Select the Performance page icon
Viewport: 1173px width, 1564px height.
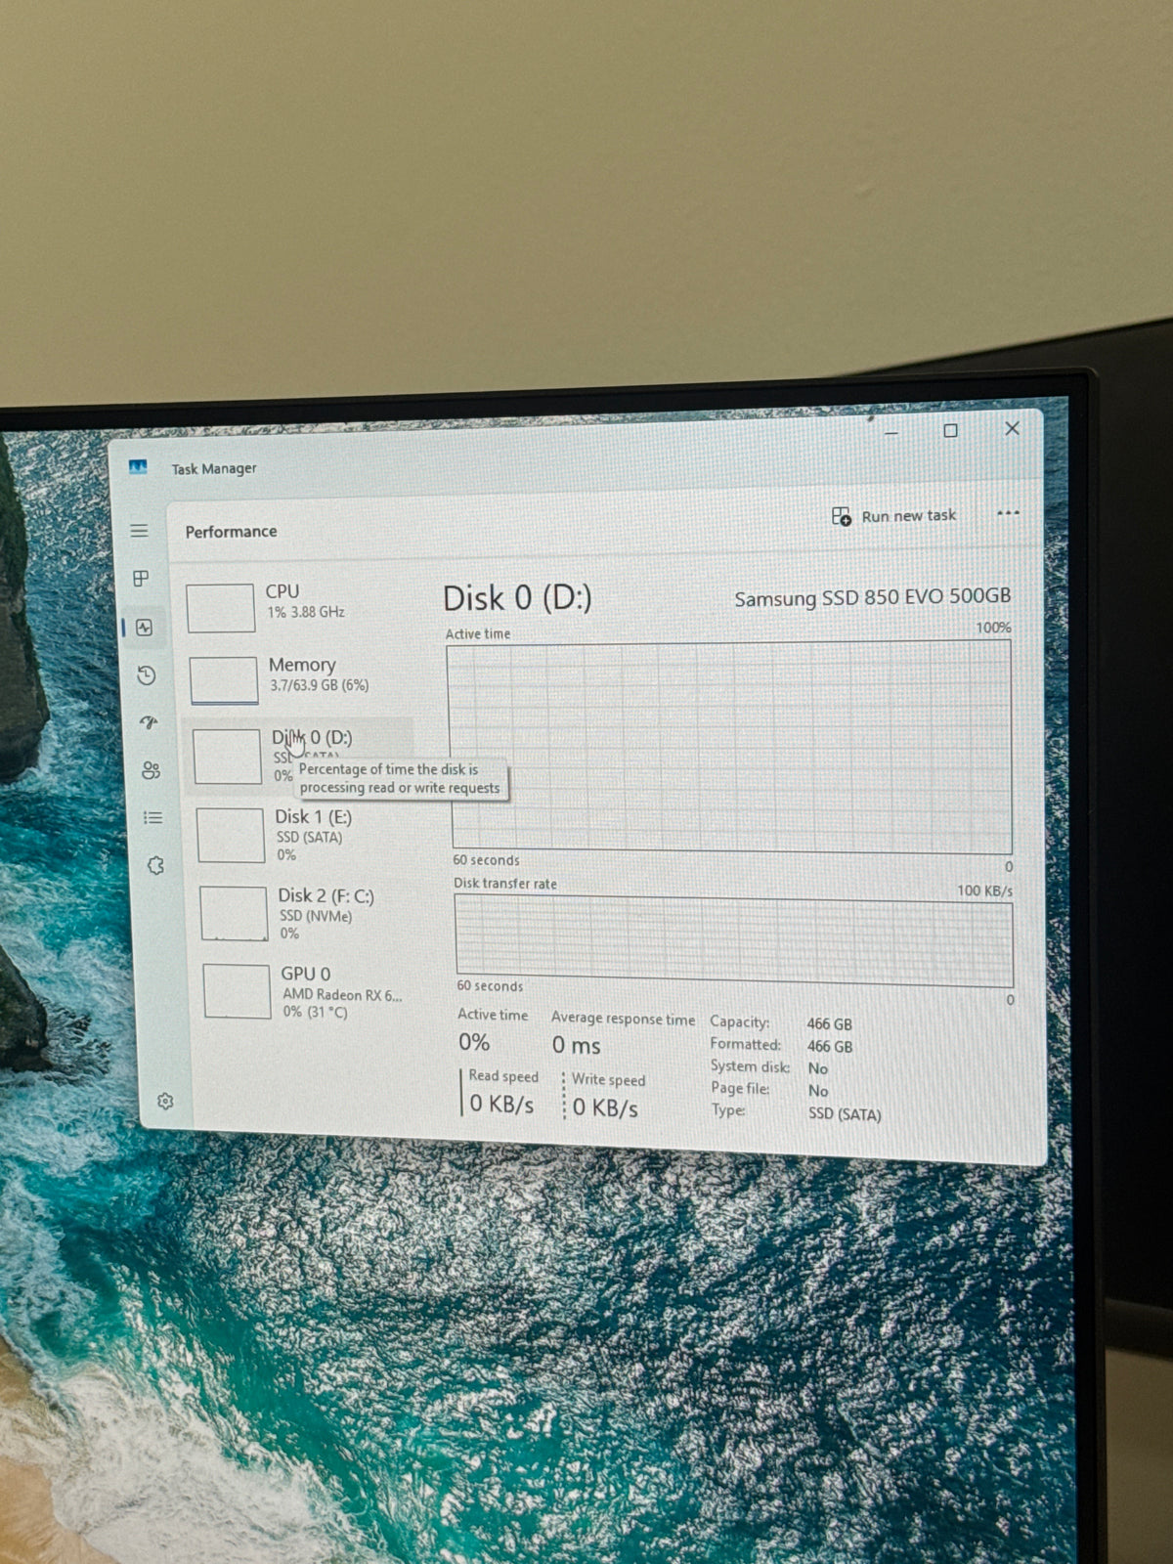145,628
